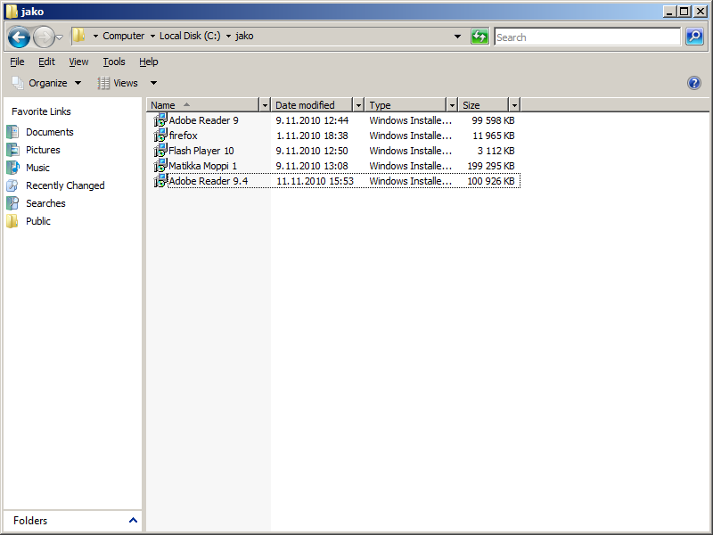Open Public folder in Favorite Links
The width and height of the screenshot is (713, 535).
click(38, 220)
